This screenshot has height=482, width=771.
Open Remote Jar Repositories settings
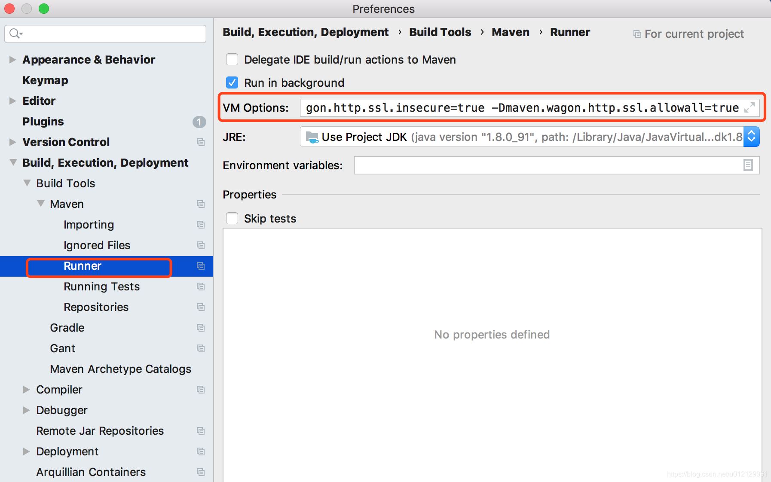tap(100, 431)
